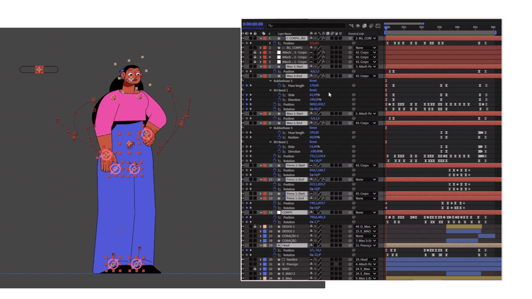Unlock Attach 3 - Corpo layer 3
The width and height of the screenshot is (532, 299).
pyautogui.click(x=255, y=52)
